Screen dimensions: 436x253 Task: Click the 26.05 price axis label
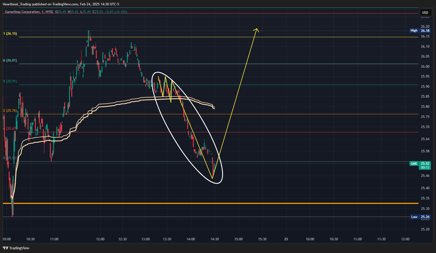pyautogui.click(x=425, y=56)
